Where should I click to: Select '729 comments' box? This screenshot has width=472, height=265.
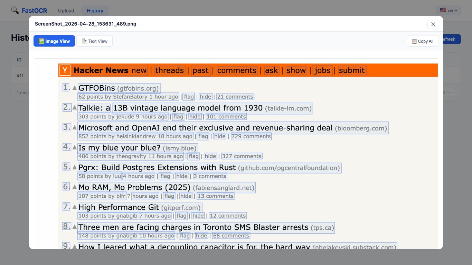251,136
